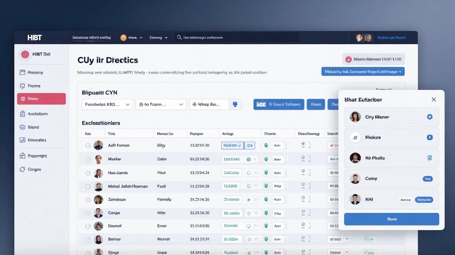Open the Frome item in sidebar
The width and height of the screenshot is (455, 255).
tap(34, 86)
